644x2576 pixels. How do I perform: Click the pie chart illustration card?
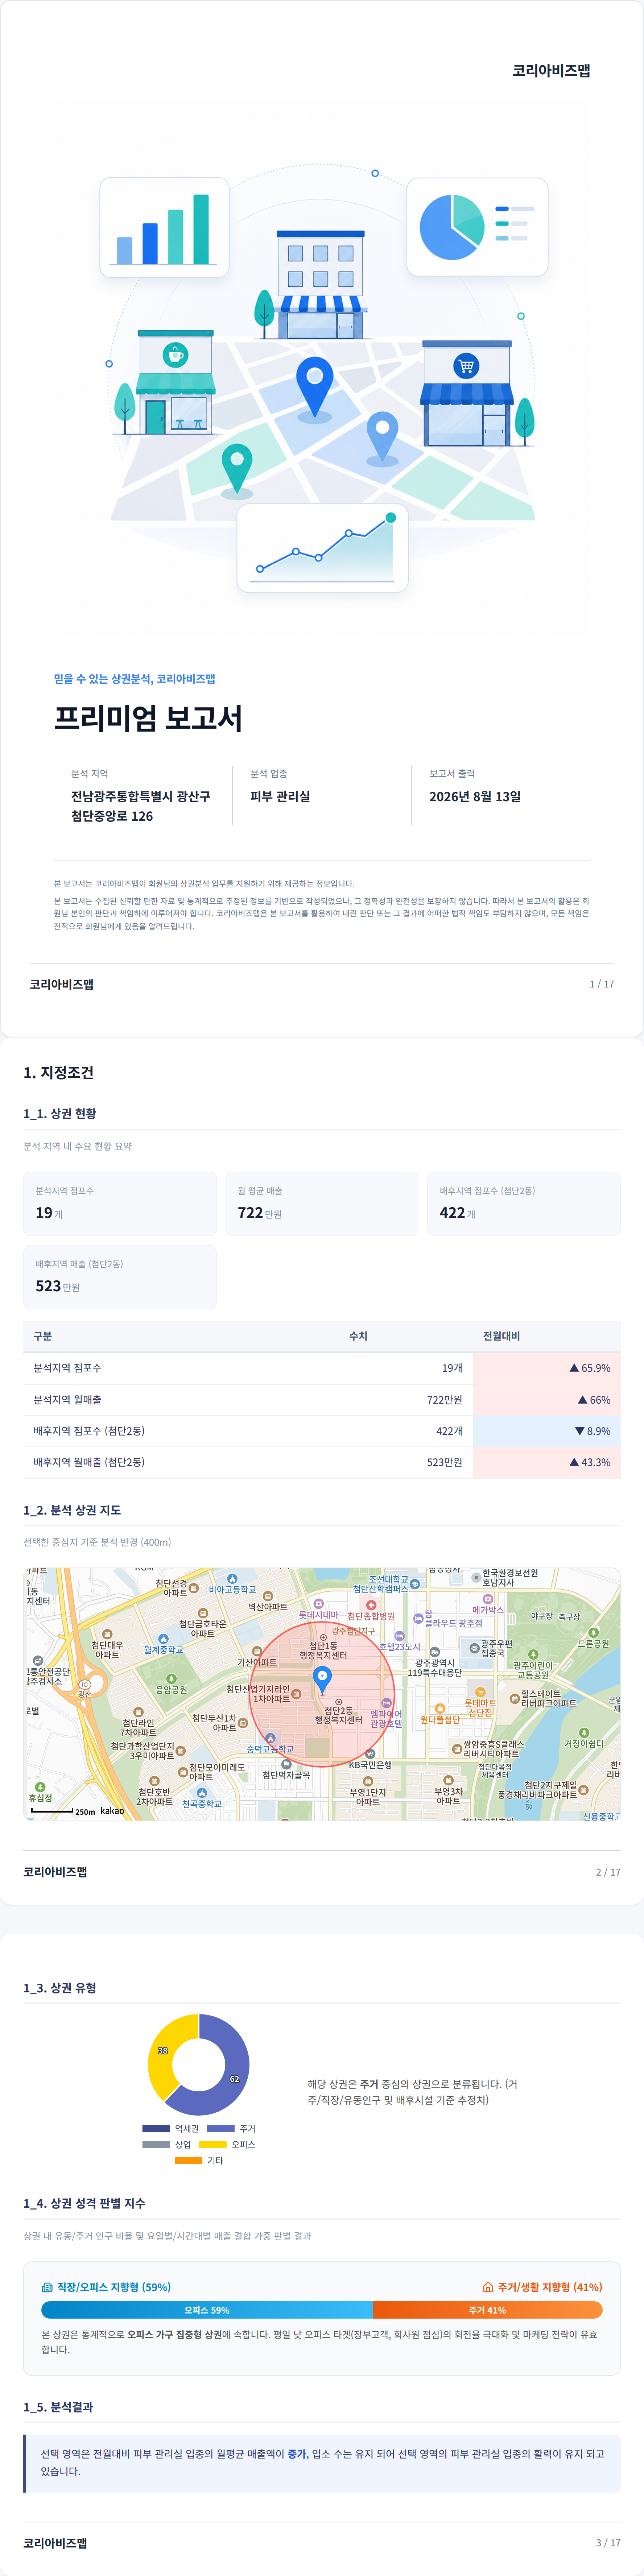pos(477,227)
